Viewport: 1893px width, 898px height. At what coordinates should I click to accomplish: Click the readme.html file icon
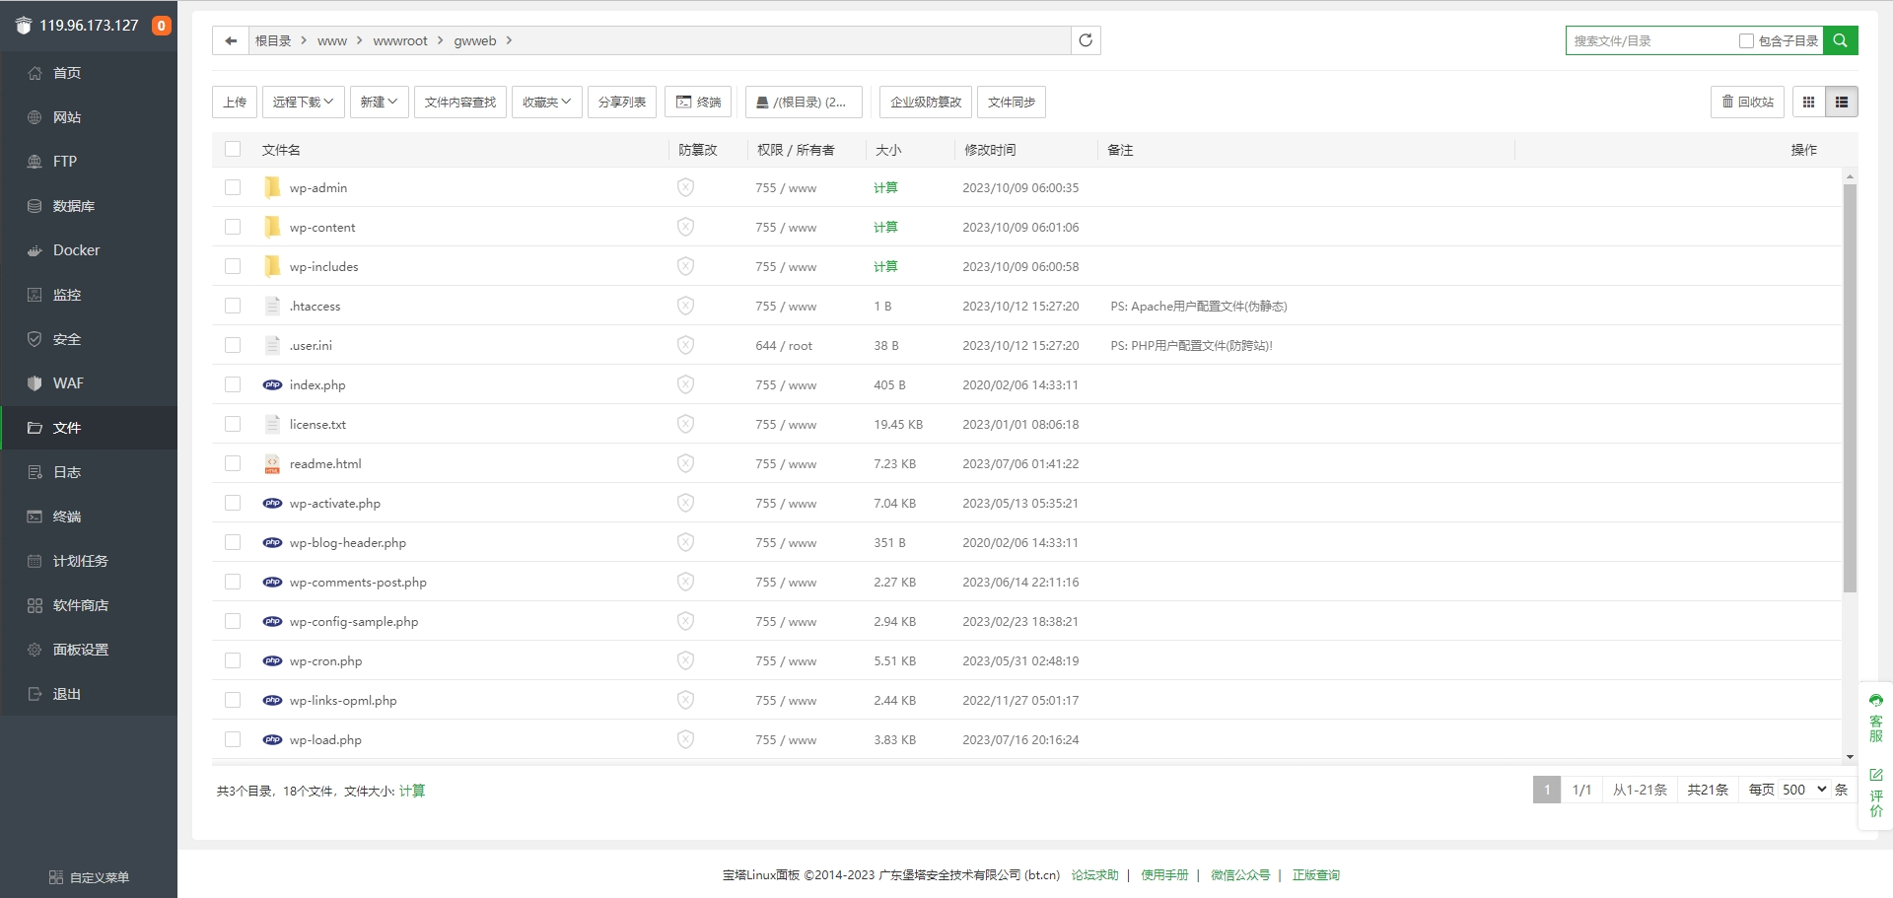click(272, 463)
